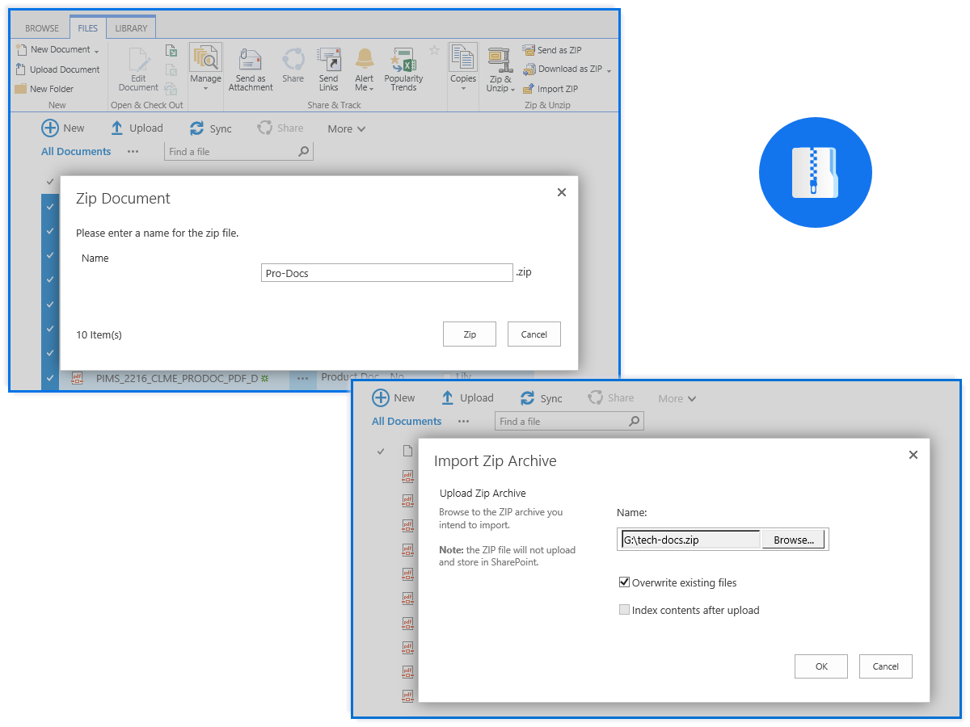Screen dimensions: 970x727
Task: Click the check out icon above the Open & Check Out label
Action: [171, 50]
